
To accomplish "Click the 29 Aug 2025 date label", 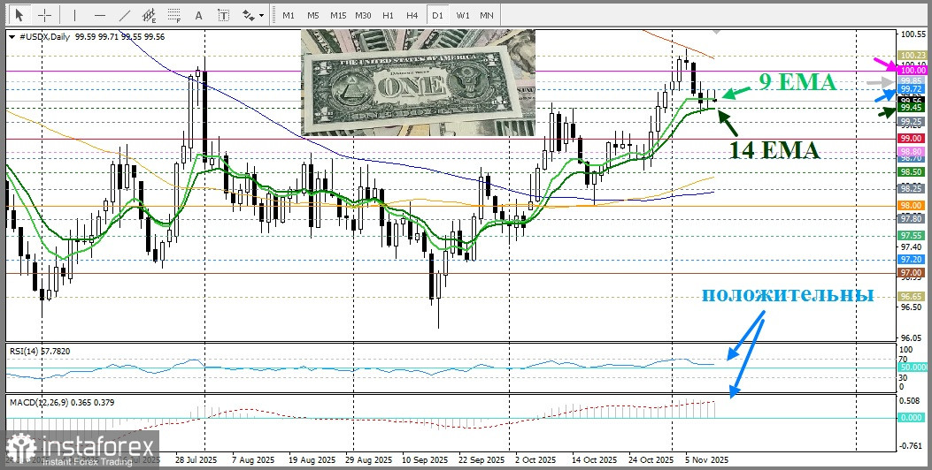I will (368, 460).
